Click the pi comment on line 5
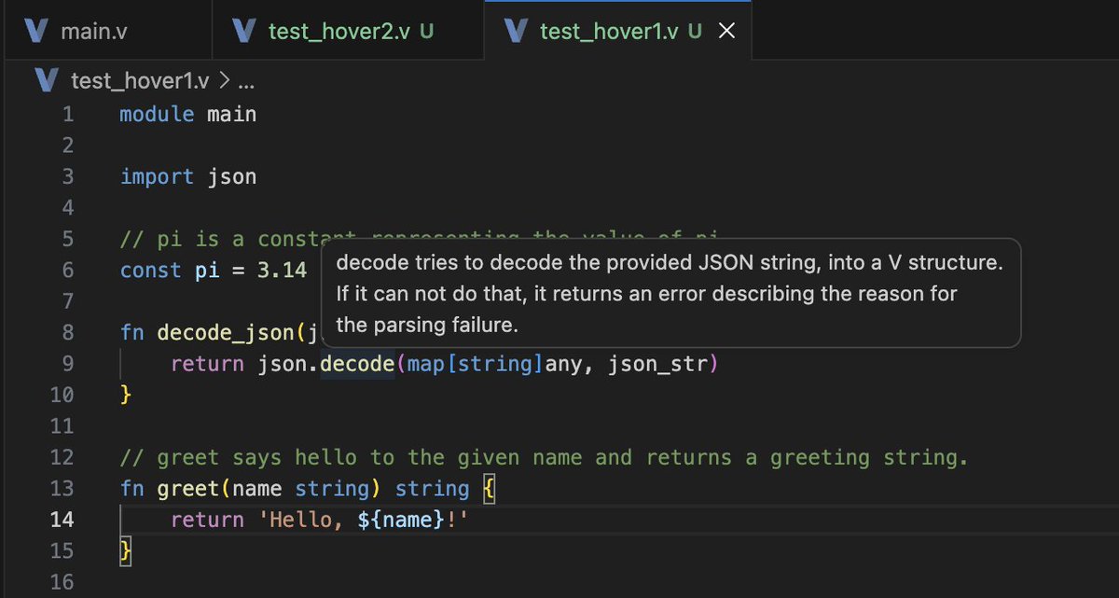Image resolution: width=1119 pixels, height=598 pixels. [x=420, y=239]
